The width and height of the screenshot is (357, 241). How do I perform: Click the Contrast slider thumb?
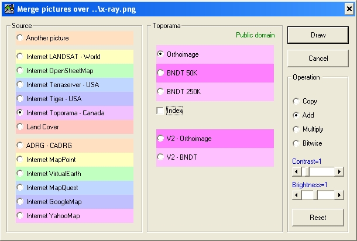tap(307, 171)
